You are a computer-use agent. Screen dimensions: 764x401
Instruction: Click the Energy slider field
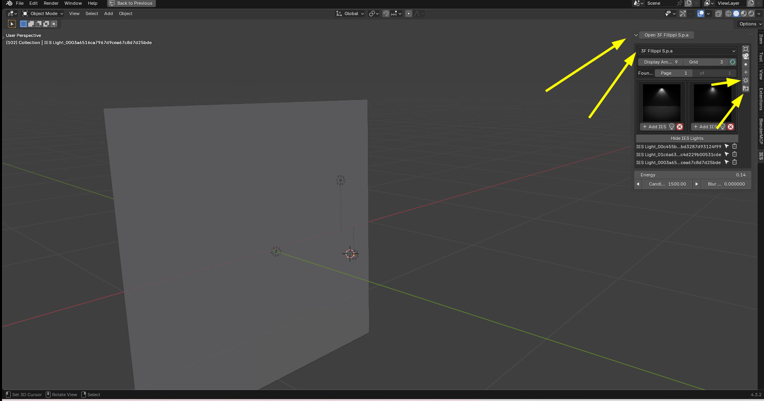click(x=692, y=175)
